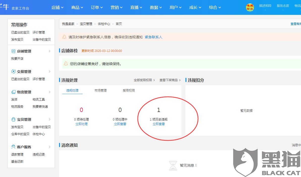Expand 客户服务 section arrow
Image resolution: width=301 pixels, height=177 pixels.
49,147
